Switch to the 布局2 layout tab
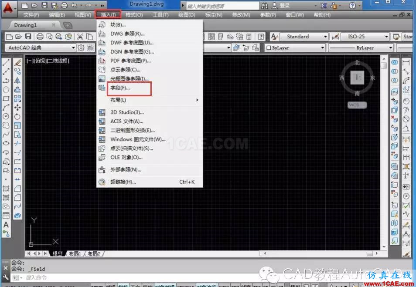Screen dimensions: 416x287 click(x=94, y=253)
